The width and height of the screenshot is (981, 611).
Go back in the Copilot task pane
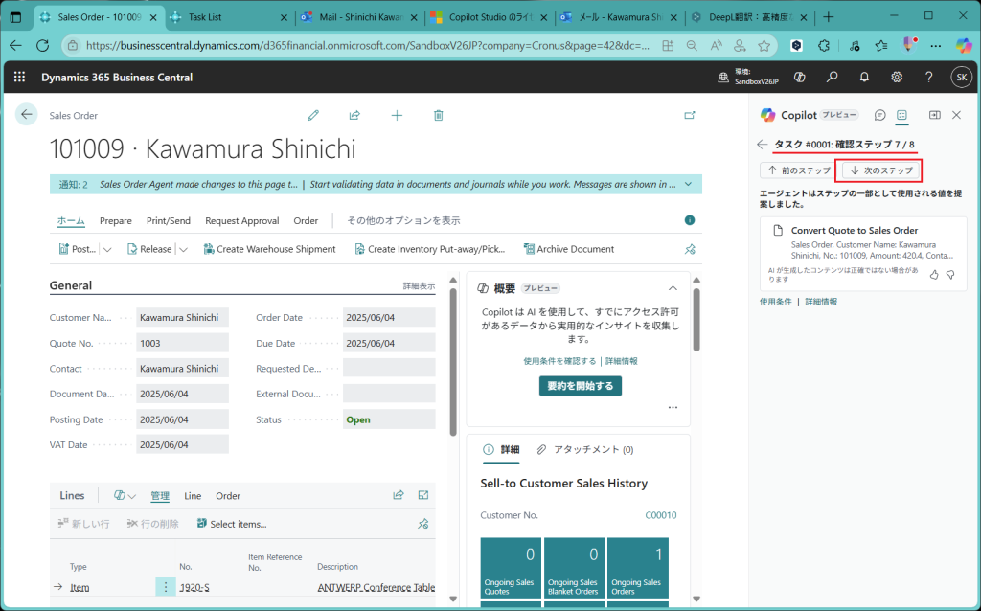tap(762, 145)
